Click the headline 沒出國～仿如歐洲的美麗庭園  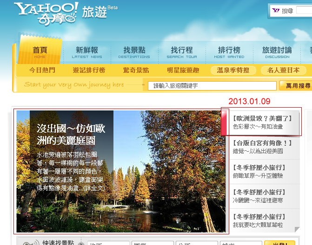tap(71, 134)
